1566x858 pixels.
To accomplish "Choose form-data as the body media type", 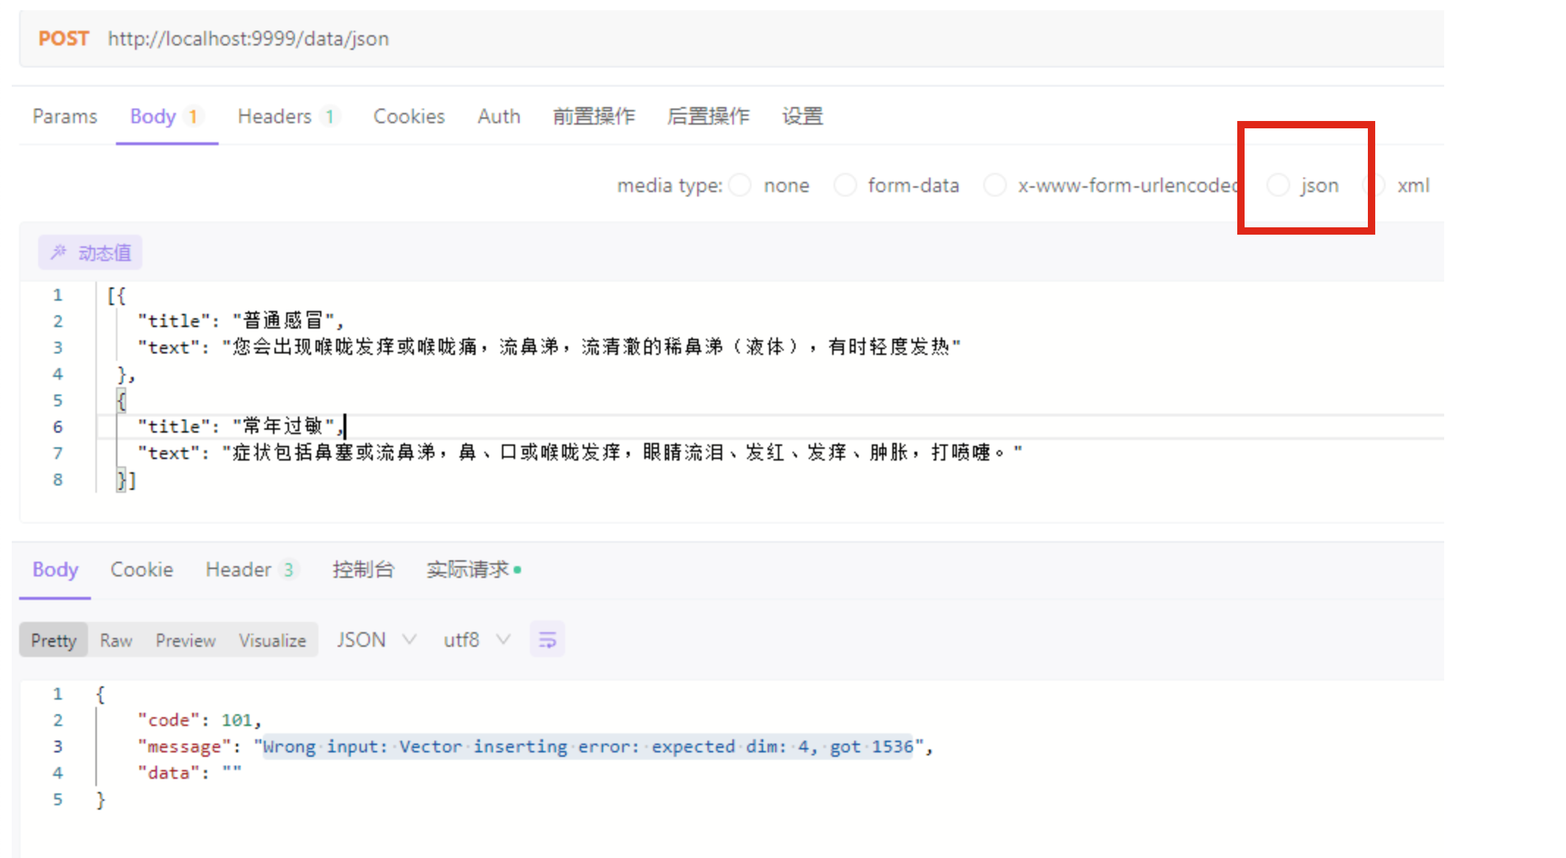I will click(x=845, y=186).
